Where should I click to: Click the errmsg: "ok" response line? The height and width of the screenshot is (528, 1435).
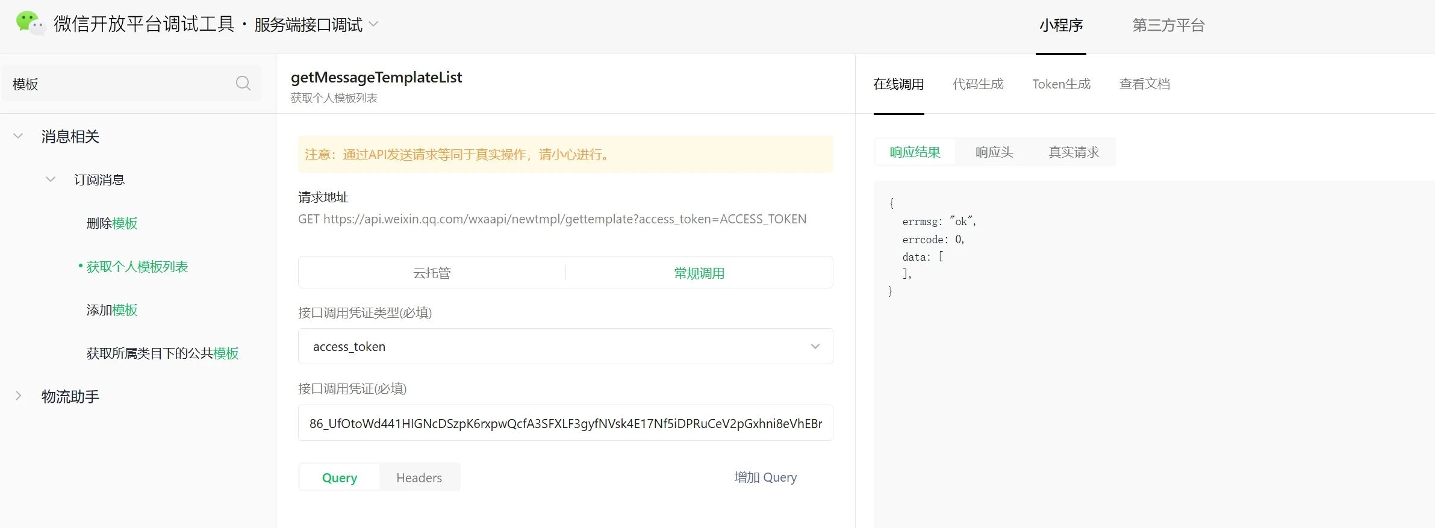pyautogui.click(x=939, y=222)
